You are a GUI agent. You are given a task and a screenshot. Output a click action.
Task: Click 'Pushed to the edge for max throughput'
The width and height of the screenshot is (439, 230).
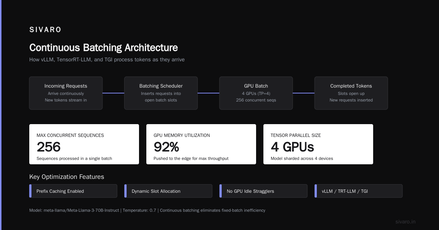pyautogui.click(x=191, y=158)
